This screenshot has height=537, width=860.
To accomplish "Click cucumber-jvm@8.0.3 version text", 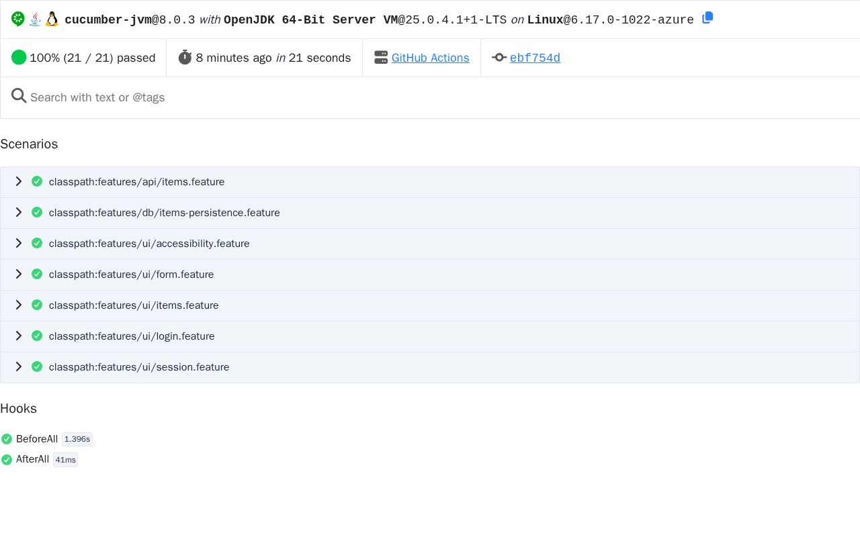I will [130, 19].
